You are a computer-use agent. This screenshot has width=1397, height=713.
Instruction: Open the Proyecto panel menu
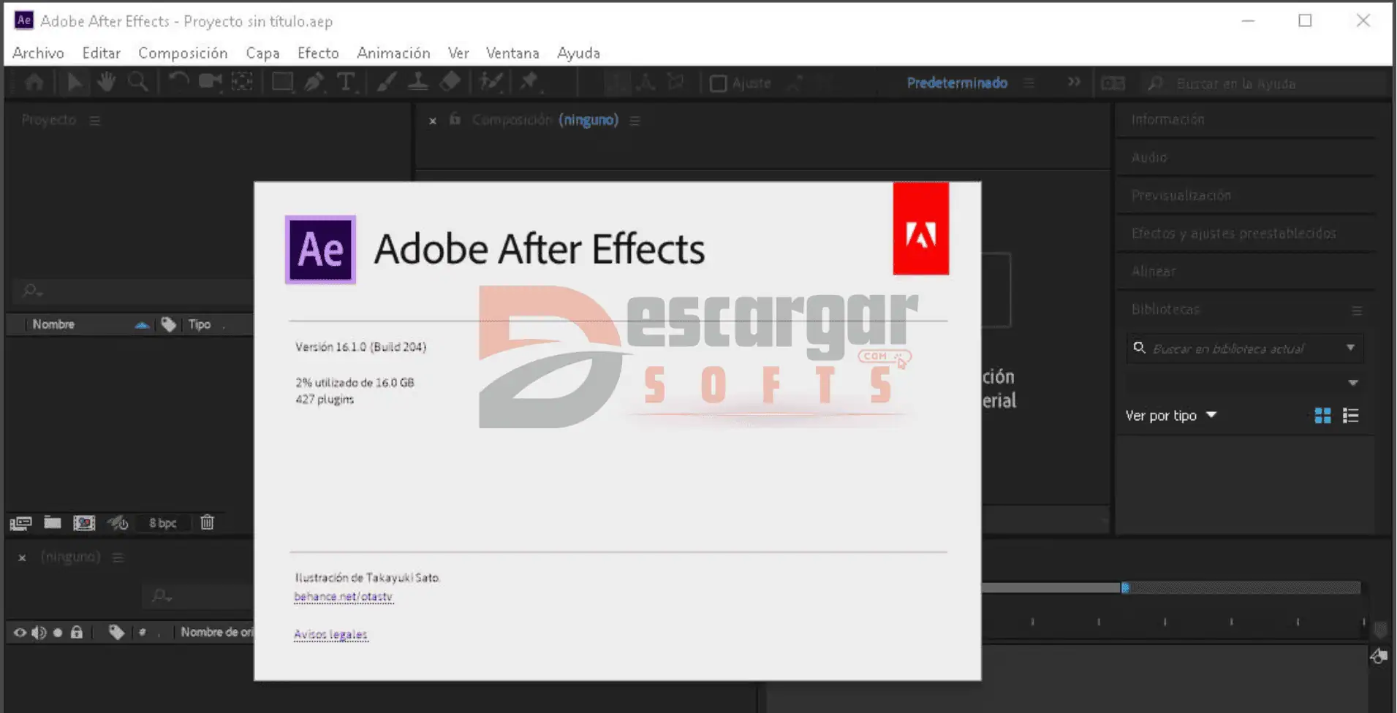click(x=95, y=121)
